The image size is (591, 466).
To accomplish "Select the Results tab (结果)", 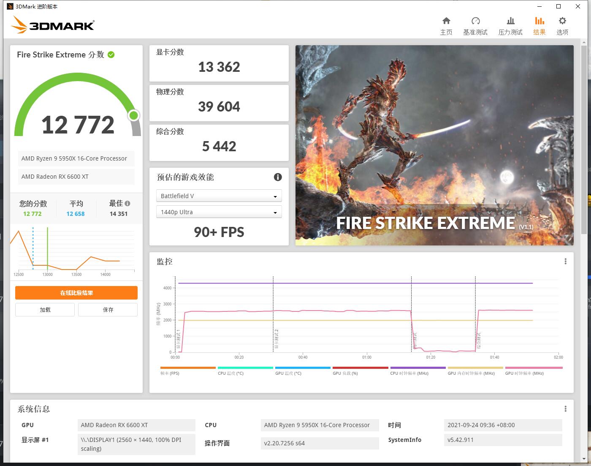I will (539, 26).
